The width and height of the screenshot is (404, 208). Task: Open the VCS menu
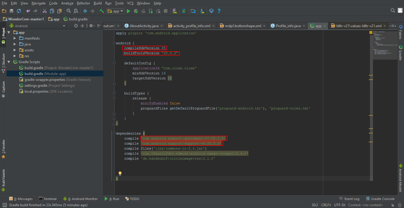coord(130,3)
